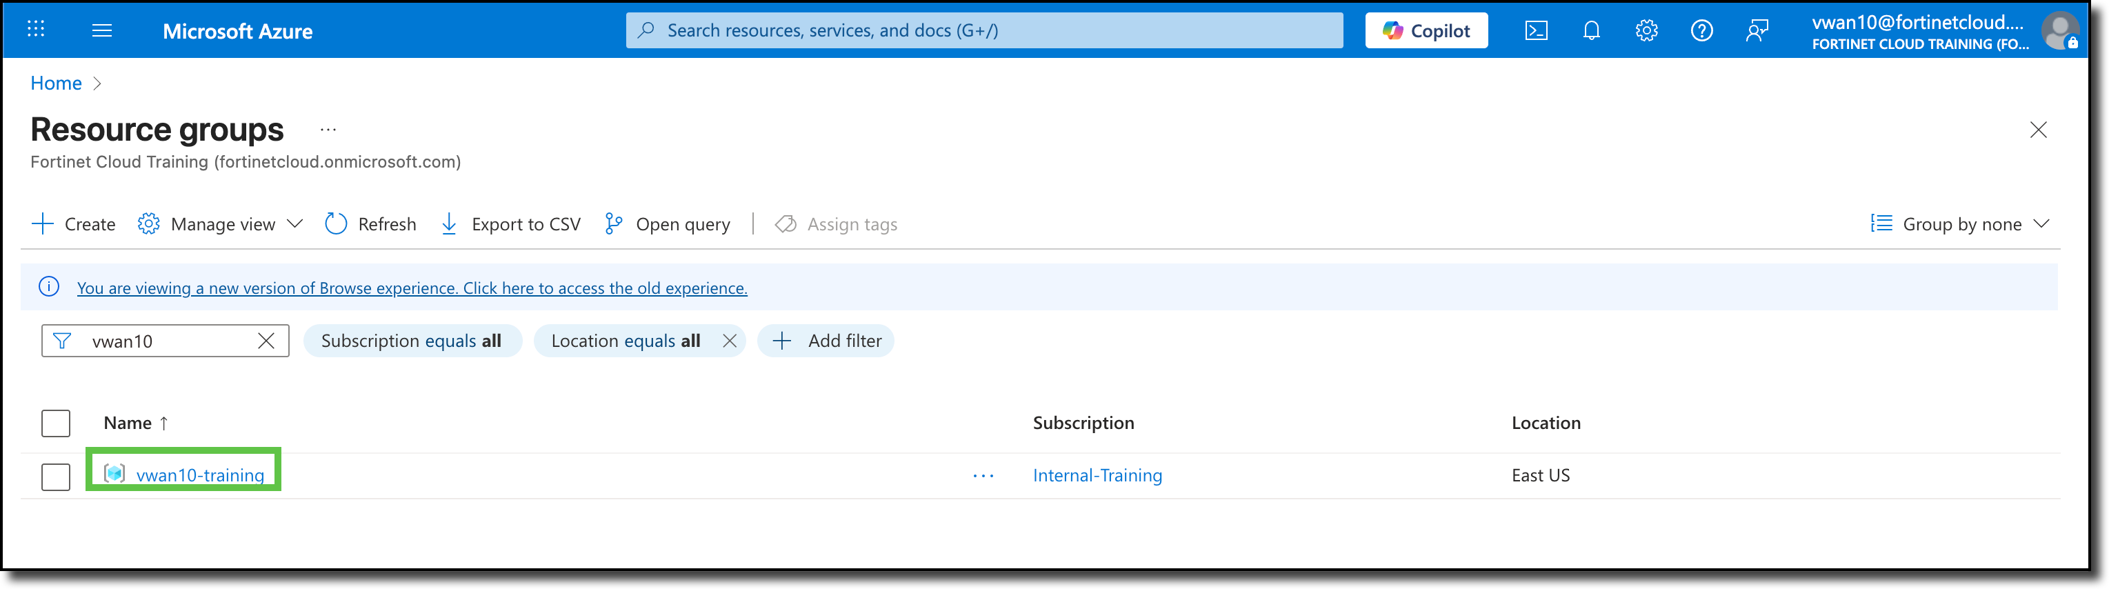Image resolution: width=2109 pixels, height=589 pixels.
Task: Open Subscription equals all filter
Action: [x=412, y=341]
